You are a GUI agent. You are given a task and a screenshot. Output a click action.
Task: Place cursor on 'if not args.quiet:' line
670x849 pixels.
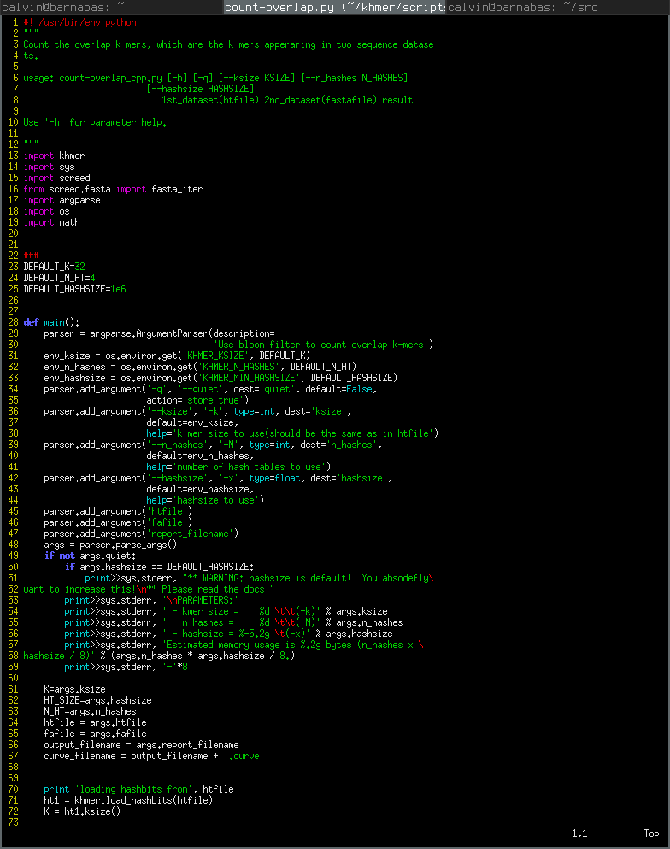(90, 556)
